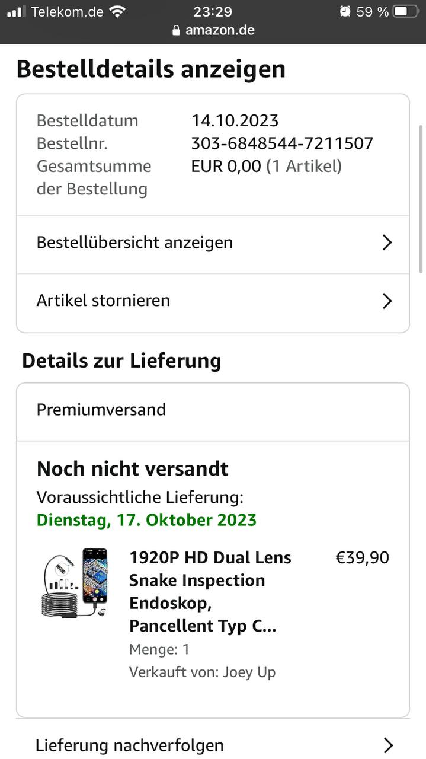Open chevron beside Lieferung nachverfolgen

point(388,745)
